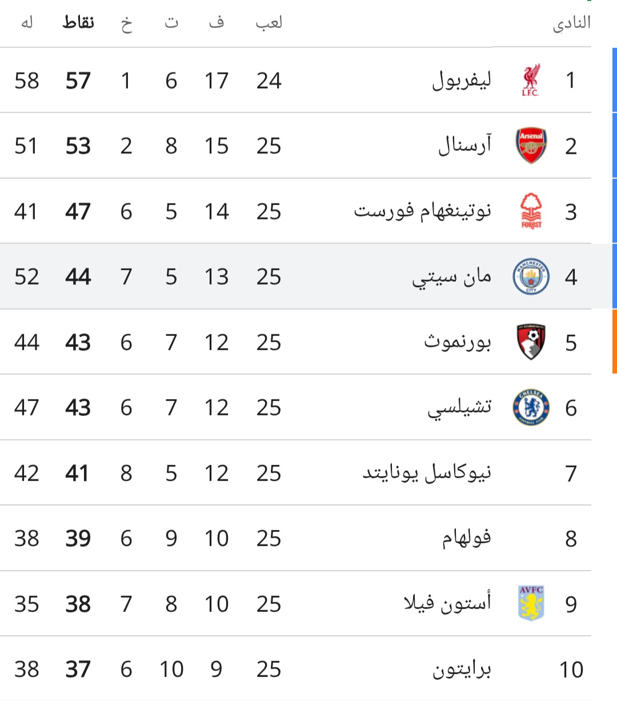This screenshot has height=701, width=617.
Task: Click the النادي club column header
Action: [x=571, y=23]
